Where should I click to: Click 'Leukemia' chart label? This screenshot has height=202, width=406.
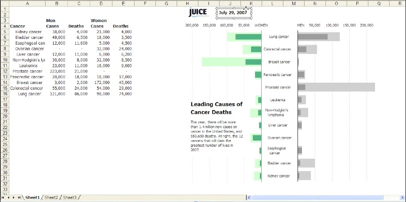[x=278, y=100]
